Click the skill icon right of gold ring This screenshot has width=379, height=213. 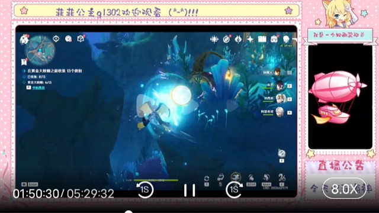251,178
